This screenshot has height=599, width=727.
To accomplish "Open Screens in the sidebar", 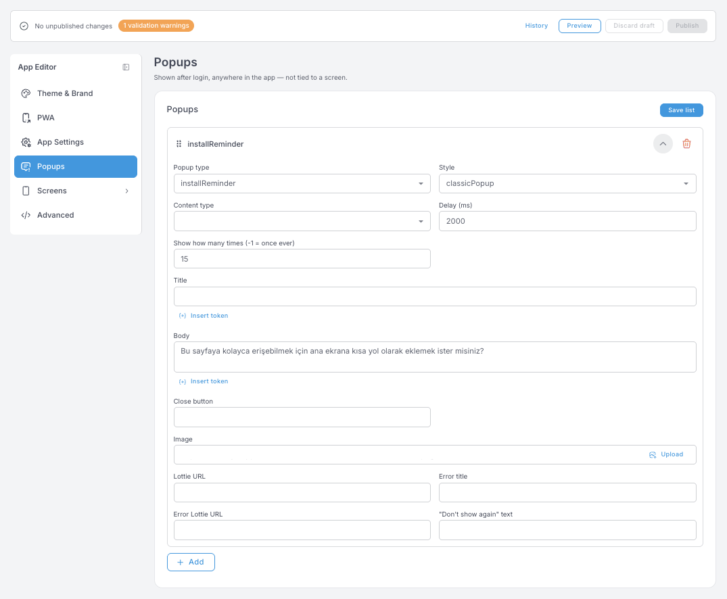I will coord(76,191).
